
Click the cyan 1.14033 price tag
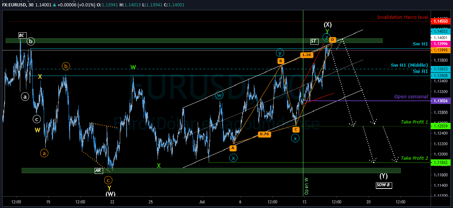(441, 32)
